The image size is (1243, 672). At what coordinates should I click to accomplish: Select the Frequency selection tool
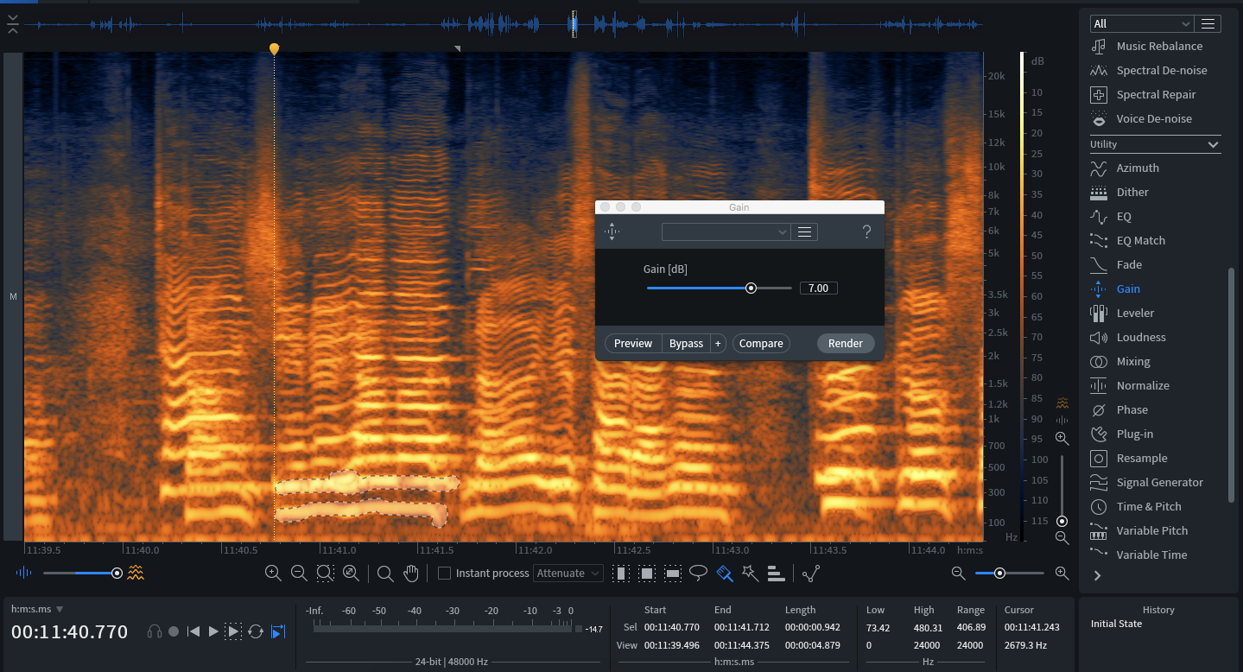point(673,573)
